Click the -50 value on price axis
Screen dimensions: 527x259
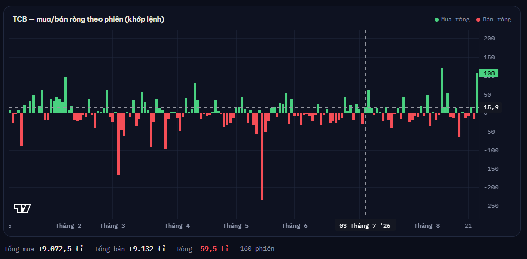(x=489, y=132)
